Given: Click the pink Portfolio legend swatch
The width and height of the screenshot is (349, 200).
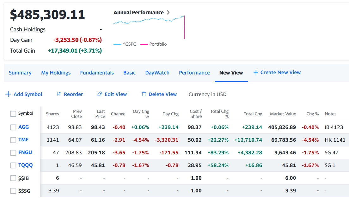Looking at the screenshot, I should pyautogui.click(x=144, y=44).
